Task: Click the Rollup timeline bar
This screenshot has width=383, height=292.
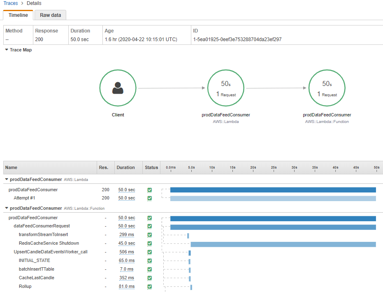Action: (x=191, y=287)
